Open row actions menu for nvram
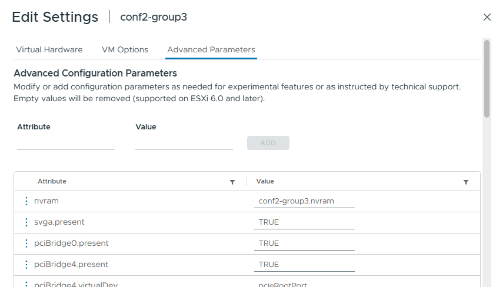 (x=26, y=201)
